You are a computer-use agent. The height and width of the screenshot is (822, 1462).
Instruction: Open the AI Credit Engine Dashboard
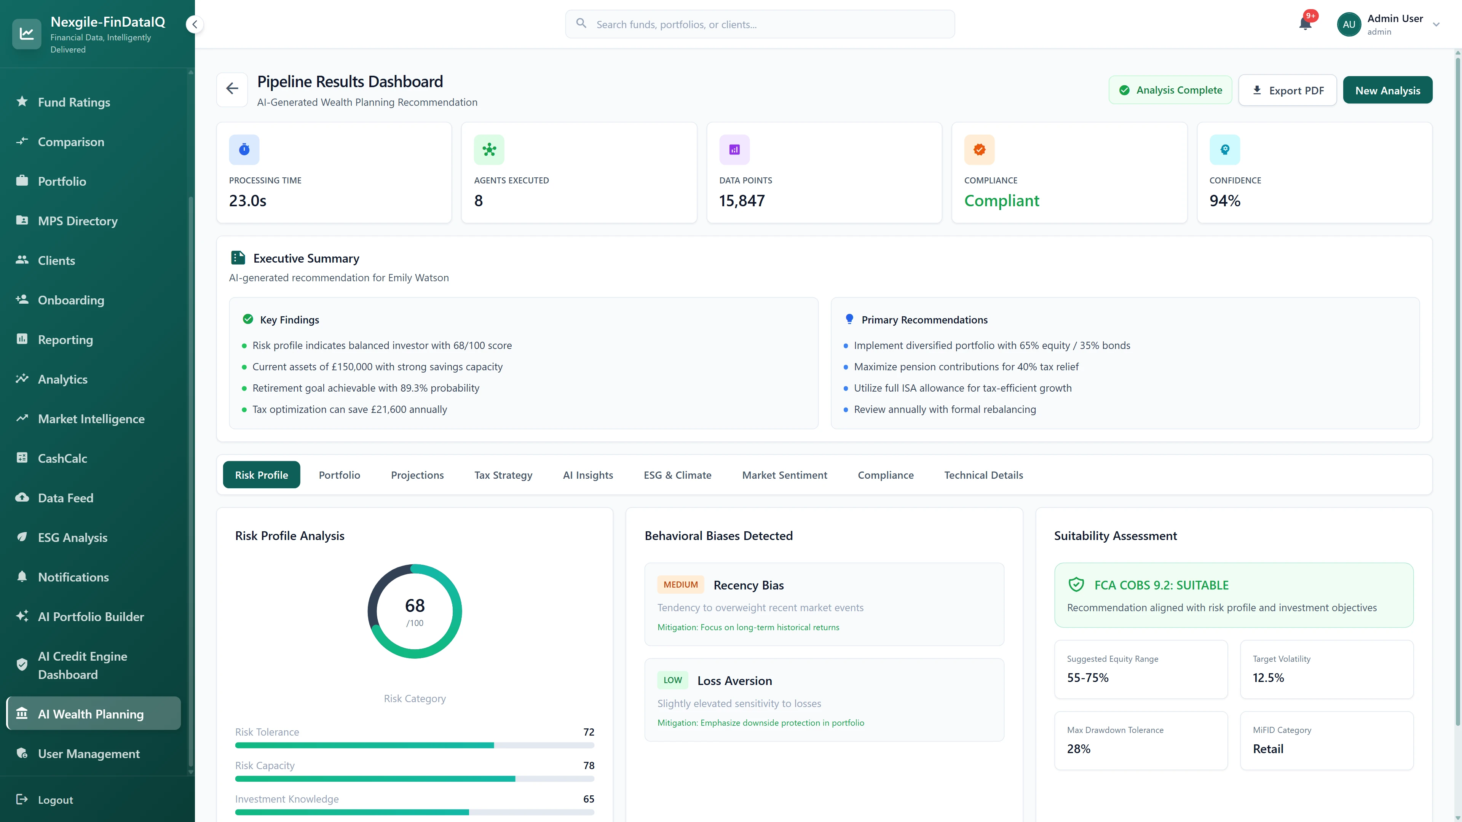point(82,665)
